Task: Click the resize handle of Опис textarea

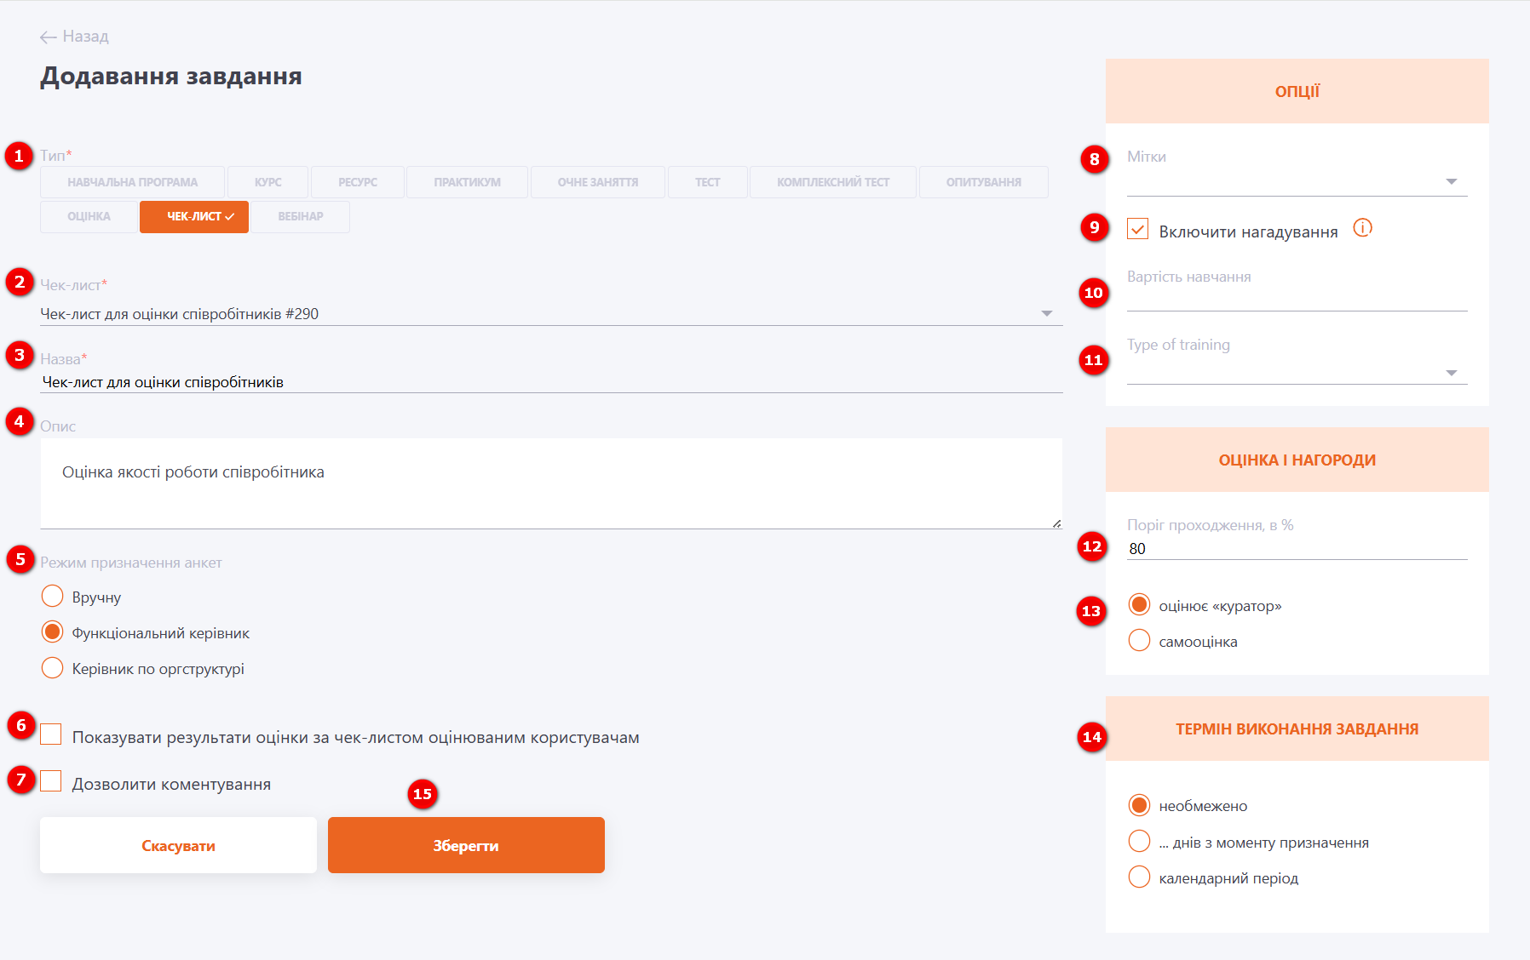Action: [x=1056, y=523]
